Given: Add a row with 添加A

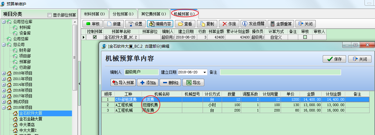Looking at the screenshot, I should pyautogui.click(x=148, y=83).
